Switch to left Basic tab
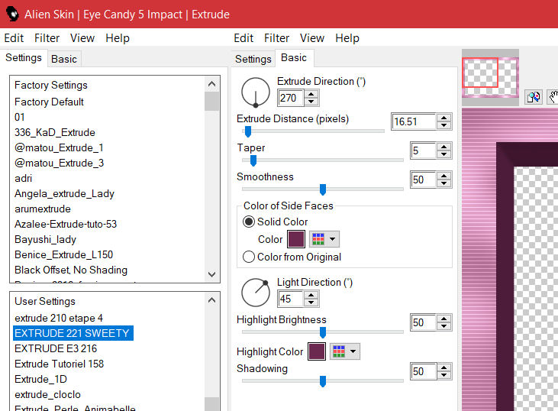The width and height of the screenshot is (558, 411). [x=64, y=59]
